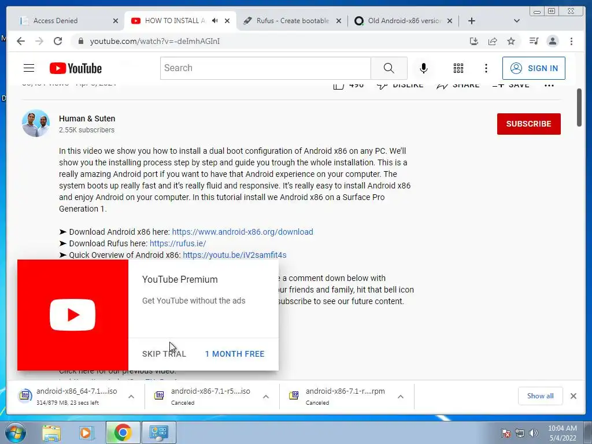Click the YouTube Premium red logo image
The image size is (592, 444).
(72, 315)
